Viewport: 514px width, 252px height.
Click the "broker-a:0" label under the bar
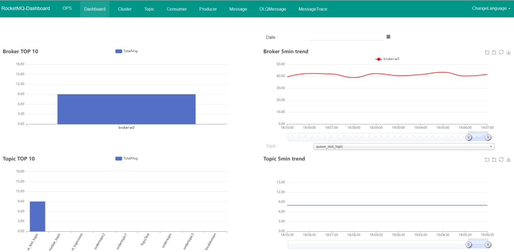pos(126,128)
